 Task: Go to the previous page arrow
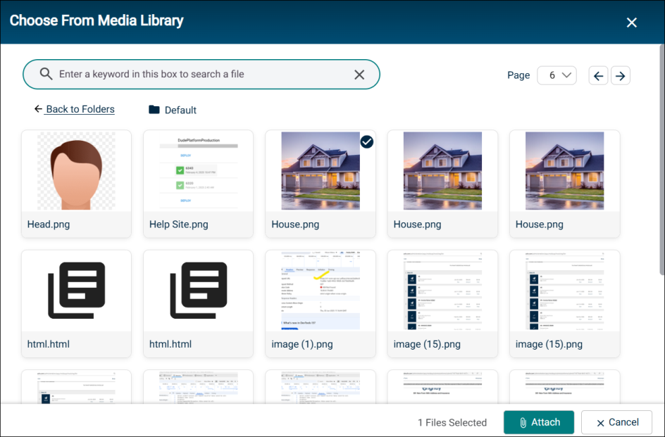tap(598, 76)
